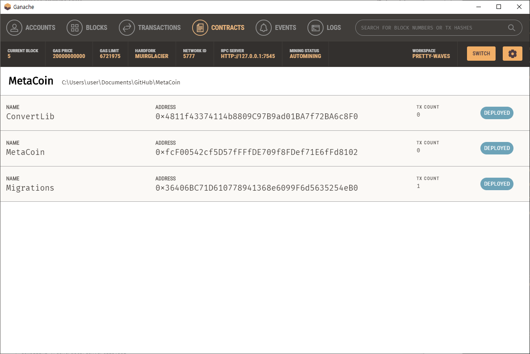Click the Ganache logo in title bar
530x354 pixels.
[8, 7]
